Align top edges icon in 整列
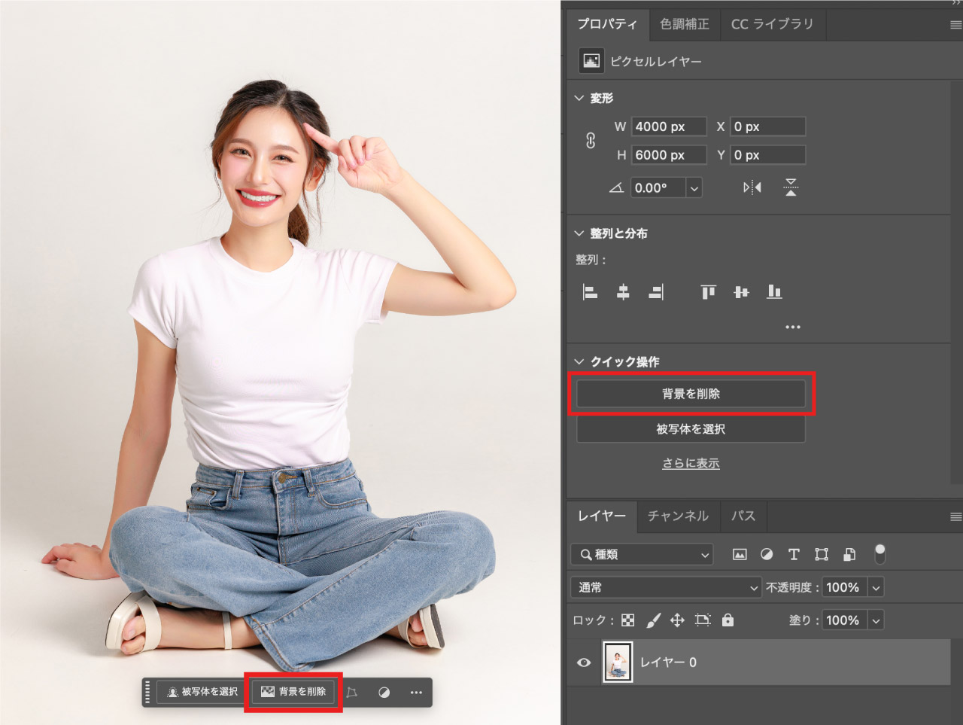This screenshot has height=725, width=963. click(708, 292)
